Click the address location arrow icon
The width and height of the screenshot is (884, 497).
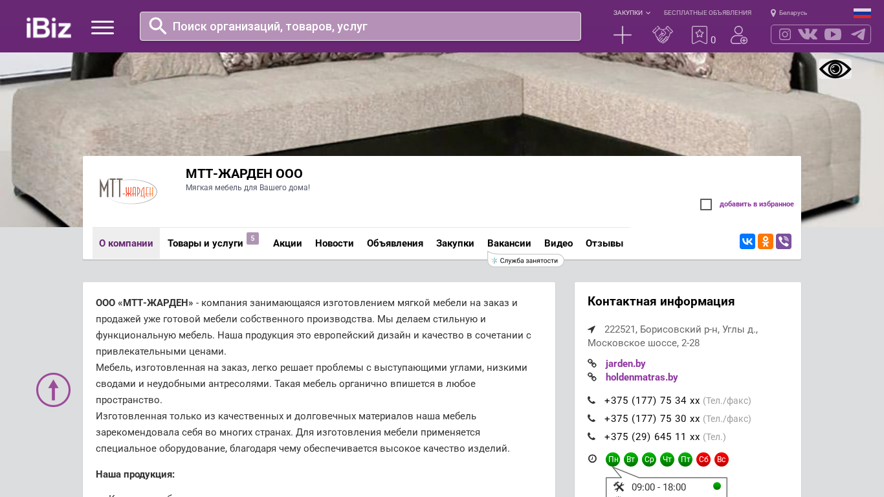[591, 329]
